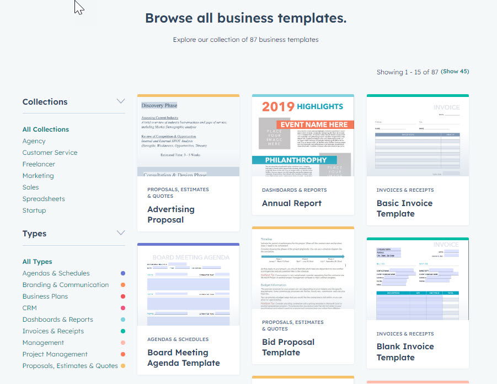Click the blue dot beside Agendas & Schedules
Screen dimensions: 497x384
pyautogui.click(x=122, y=273)
